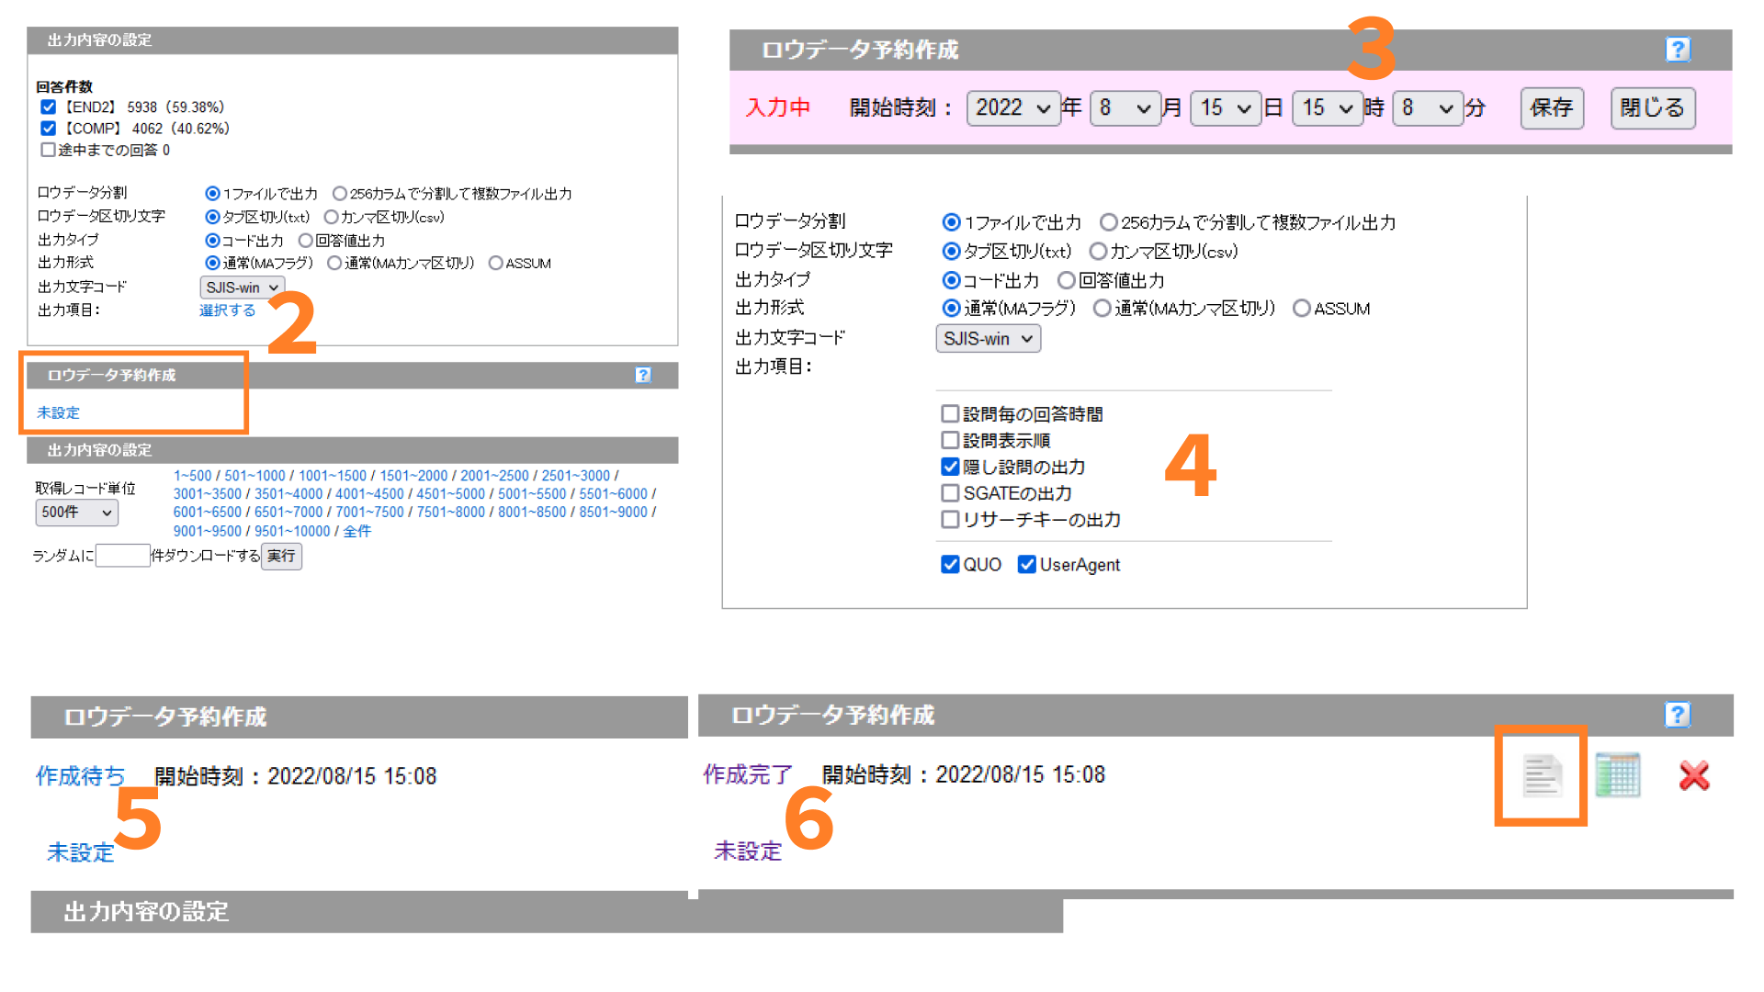
Task: Enable the 設問毎の回答時間 checkbox
Action: 950,414
